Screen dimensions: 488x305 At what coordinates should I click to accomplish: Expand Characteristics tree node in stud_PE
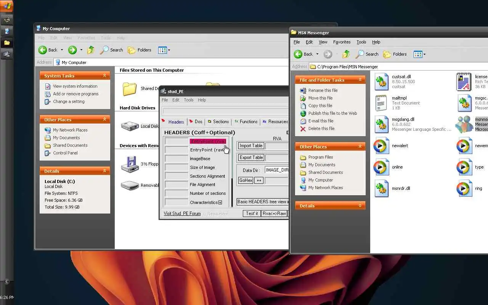220,202
